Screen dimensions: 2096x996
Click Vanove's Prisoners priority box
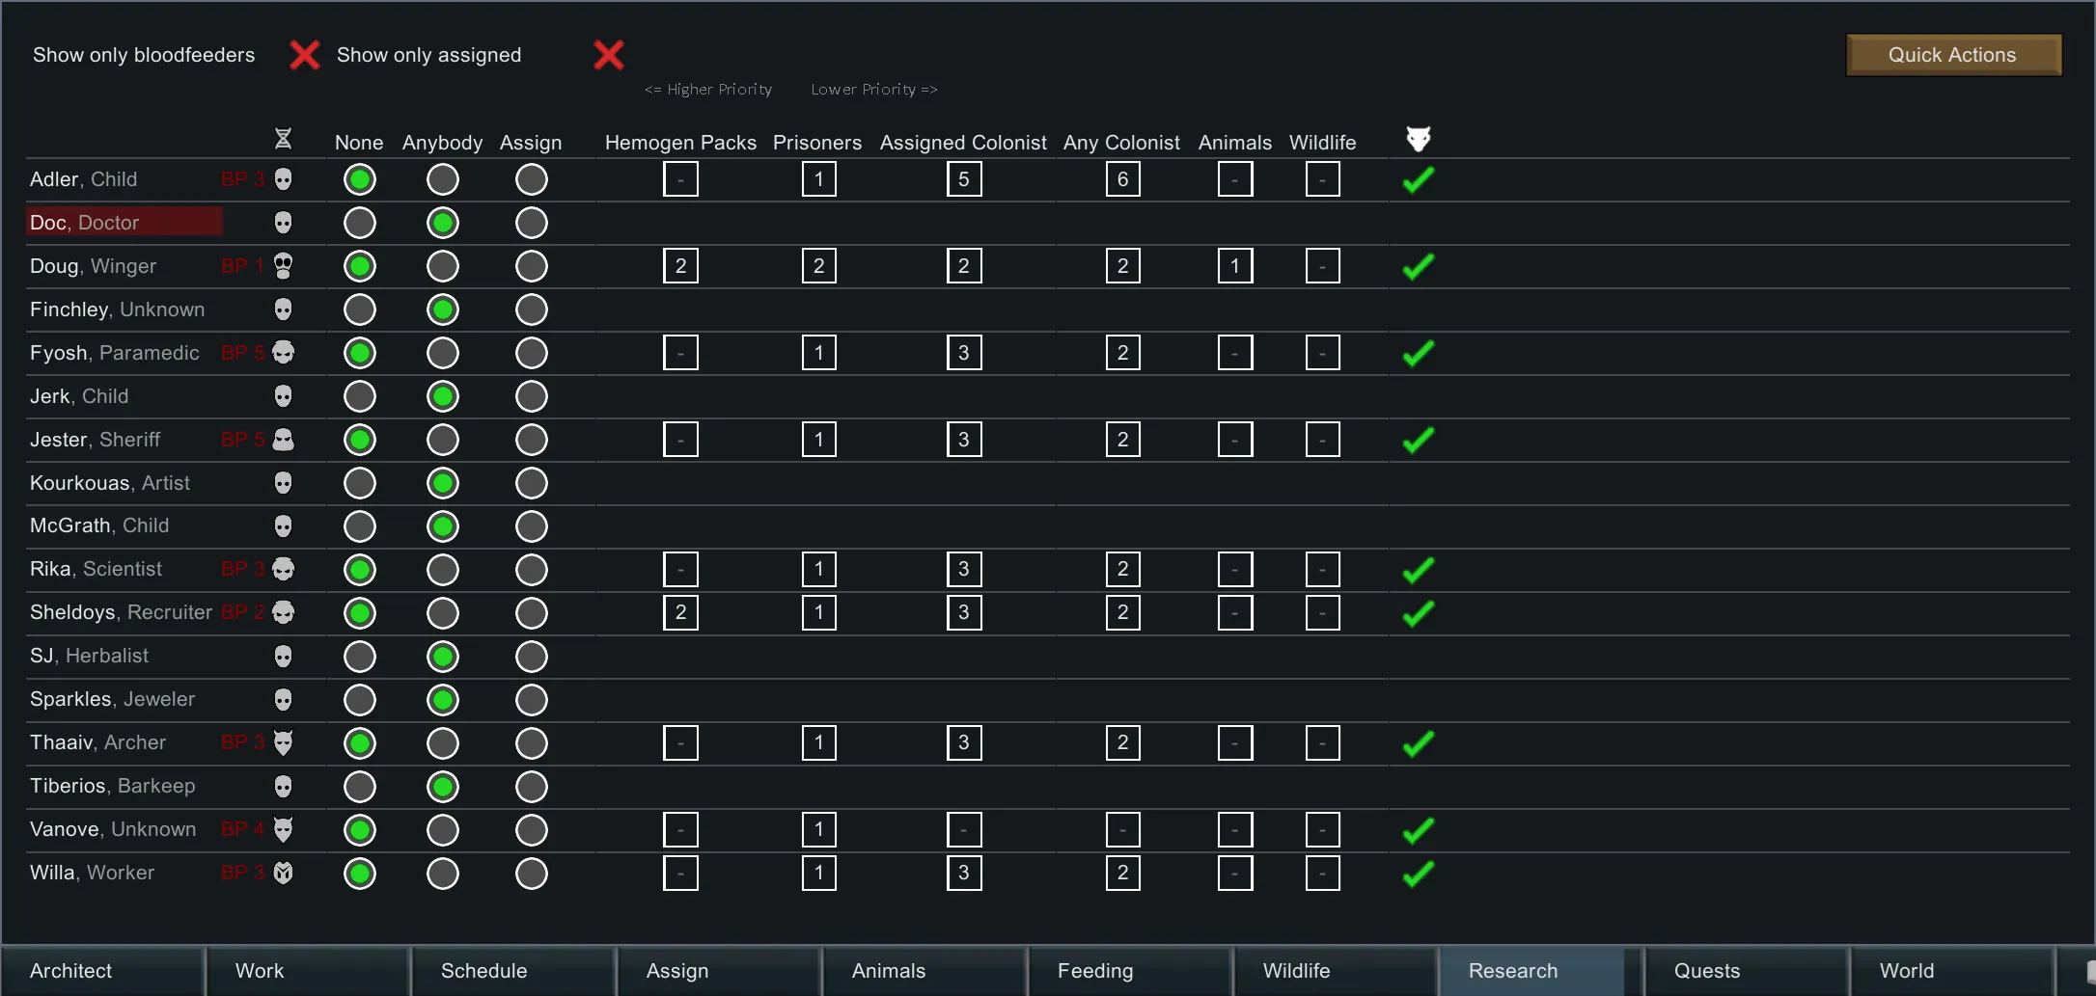click(x=818, y=829)
